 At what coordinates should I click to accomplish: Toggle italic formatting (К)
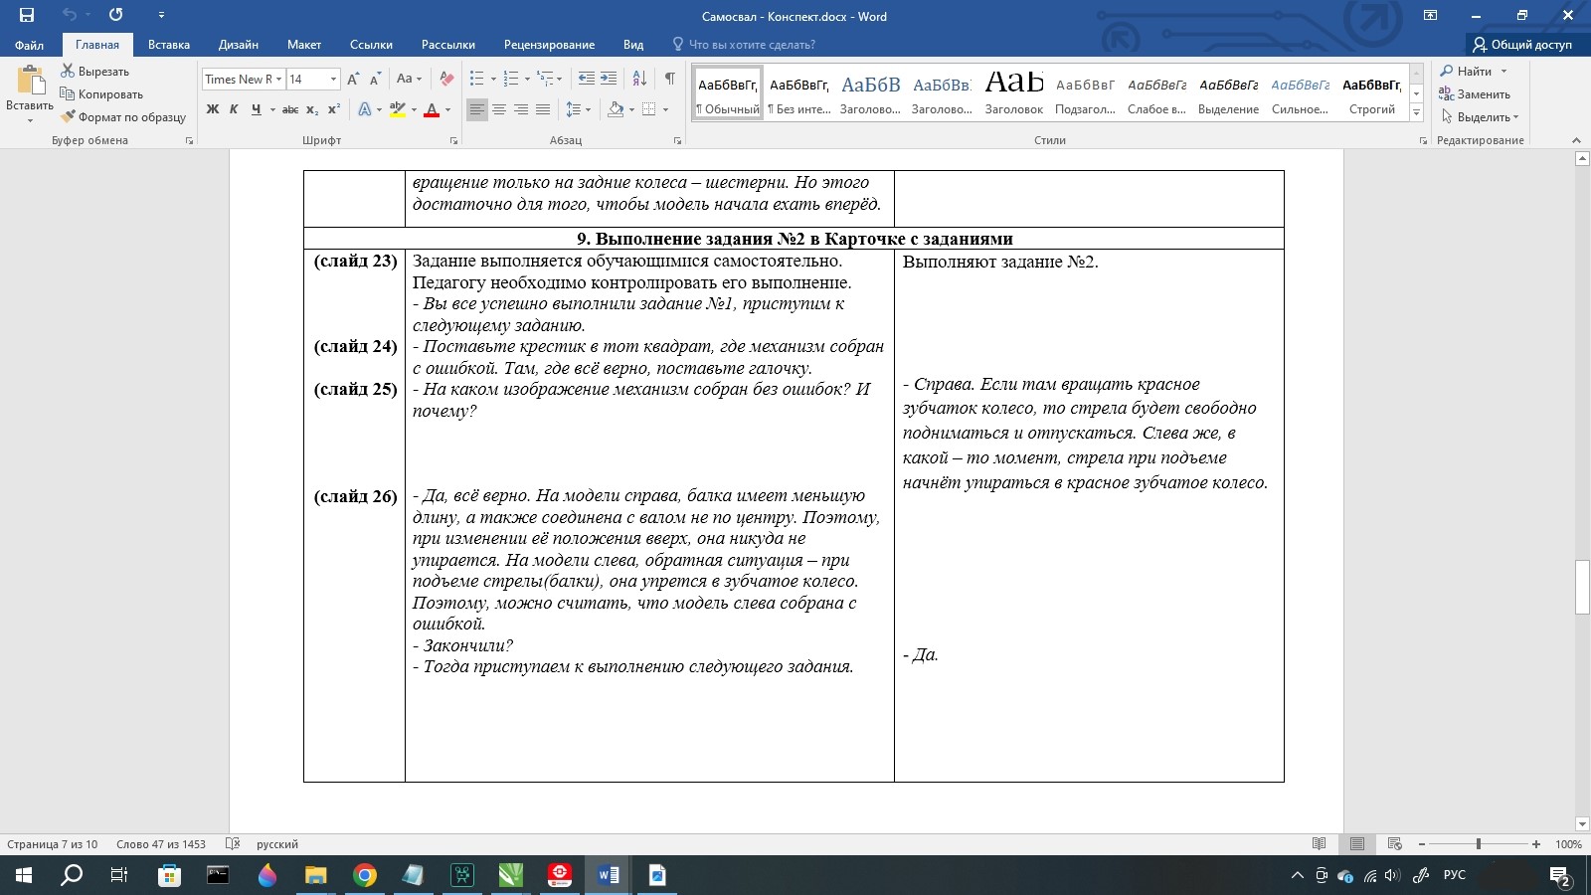[234, 109]
